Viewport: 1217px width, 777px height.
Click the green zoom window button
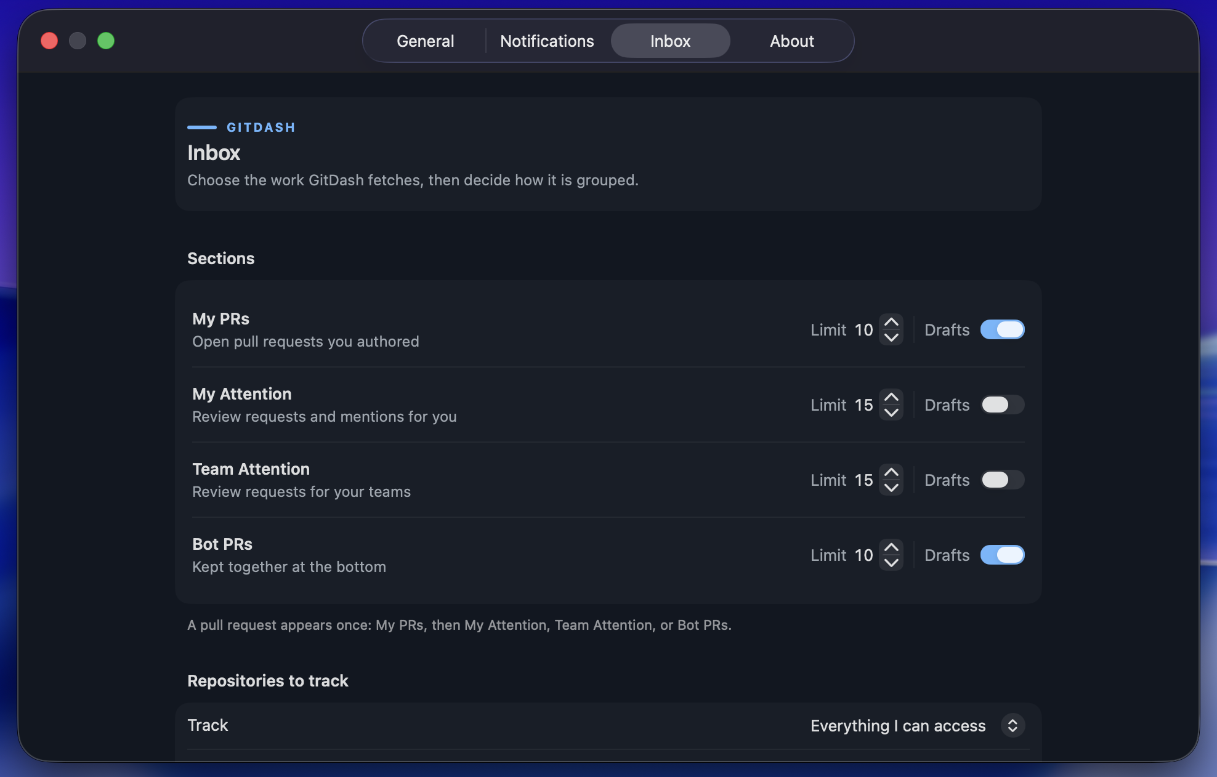tap(106, 41)
